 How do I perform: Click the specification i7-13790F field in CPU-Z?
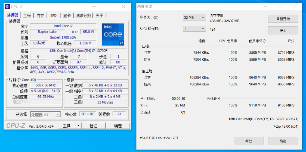[x=78, y=51]
